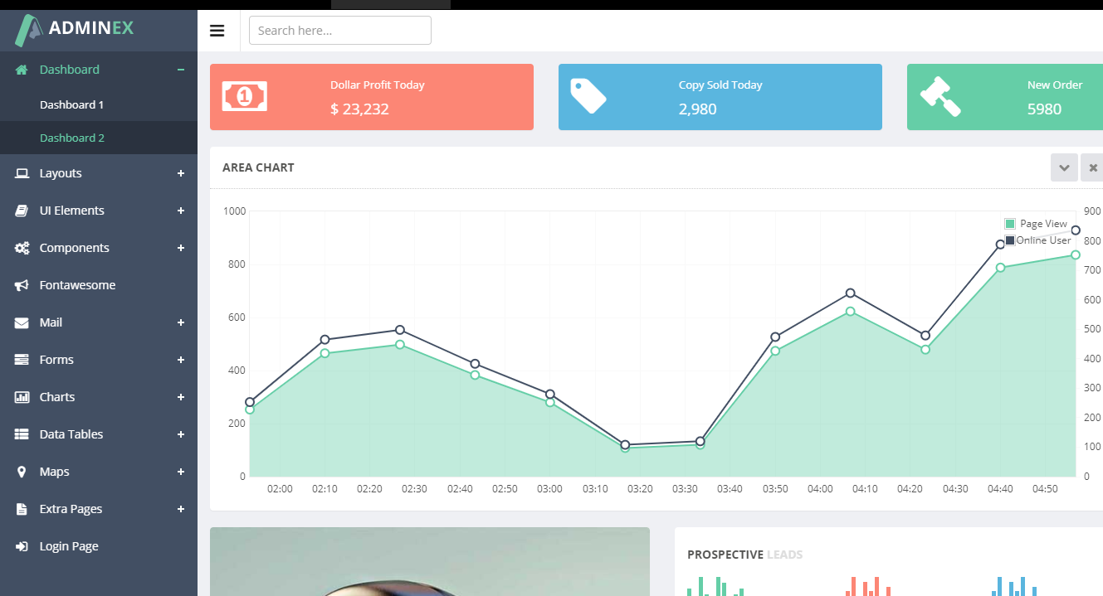Collapse the Area Chart panel with chevron
Screen dimensions: 1103x596
click(1064, 167)
